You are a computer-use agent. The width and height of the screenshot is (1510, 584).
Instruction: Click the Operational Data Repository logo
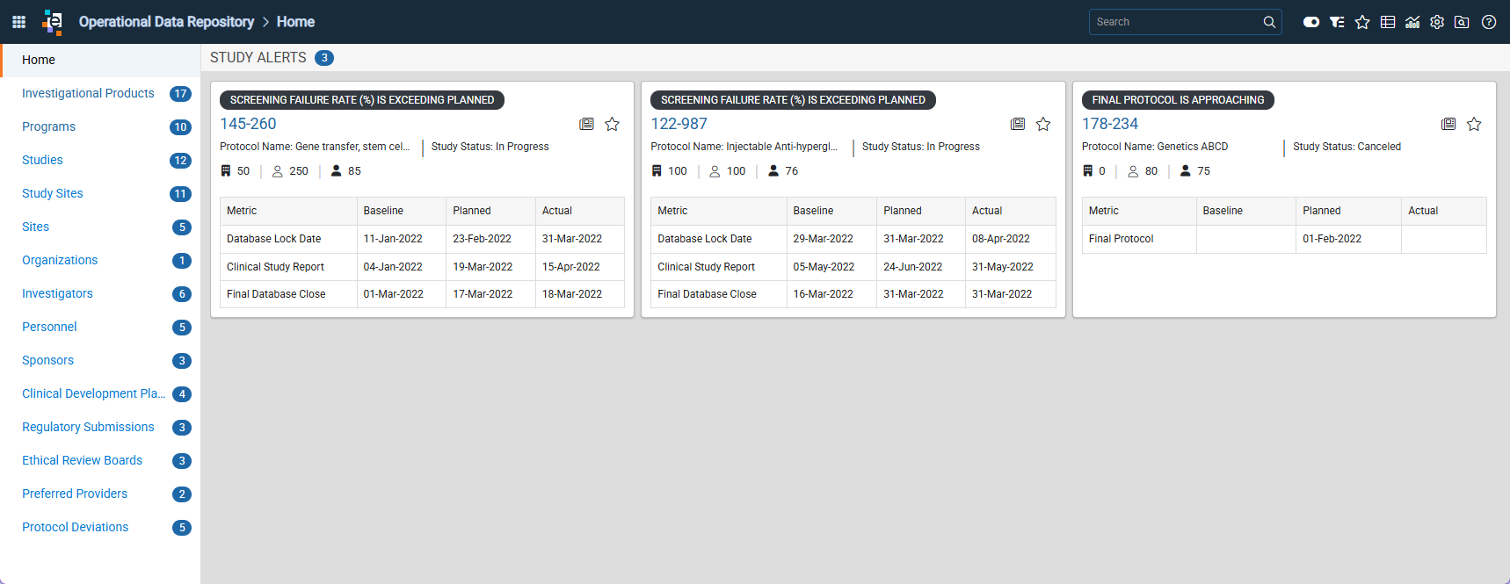(x=53, y=22)
